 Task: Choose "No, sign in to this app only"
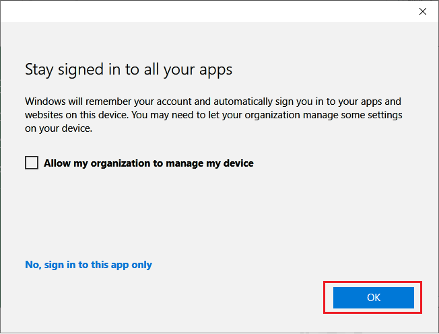[x=88, y=265]
